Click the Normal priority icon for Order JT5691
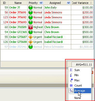This screenshot has height=101, width=95. coord(31,12)
